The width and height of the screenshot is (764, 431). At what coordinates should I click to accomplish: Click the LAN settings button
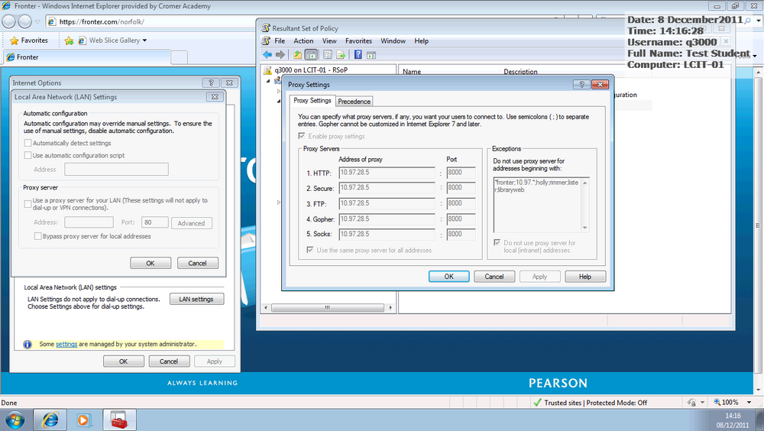pyautogui.click(x=197, y=299)
